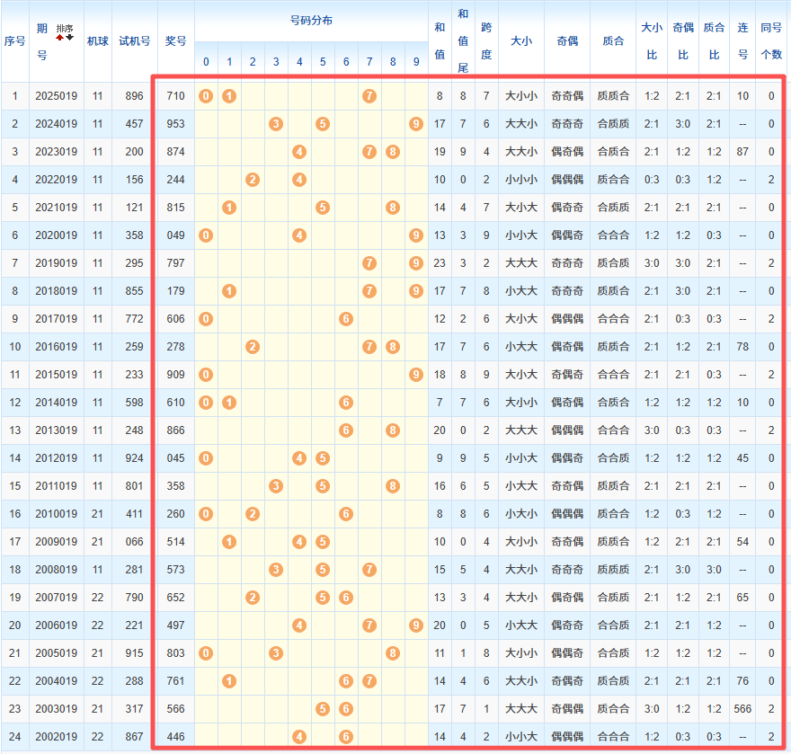Click orange ball 0 in row 2017019
Screen dimensions: 791x754
point(206,319)
